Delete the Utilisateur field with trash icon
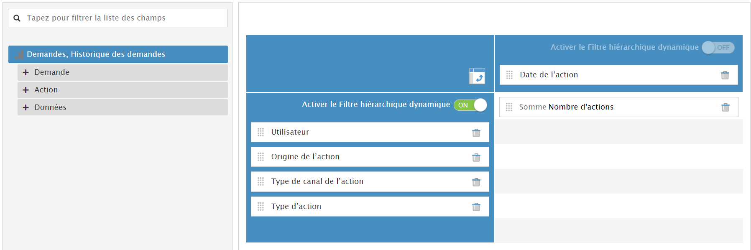This screenshot has height=250, width=751. tap(476, 133)
